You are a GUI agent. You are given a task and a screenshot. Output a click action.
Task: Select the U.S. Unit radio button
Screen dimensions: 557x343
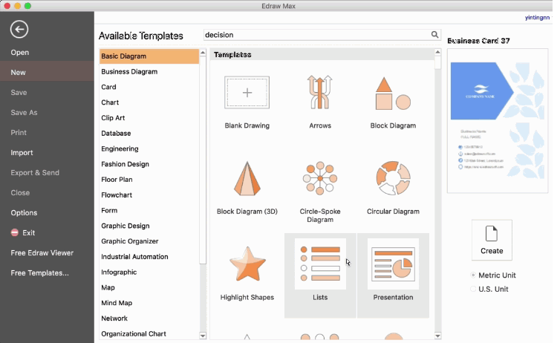point(473,289)
